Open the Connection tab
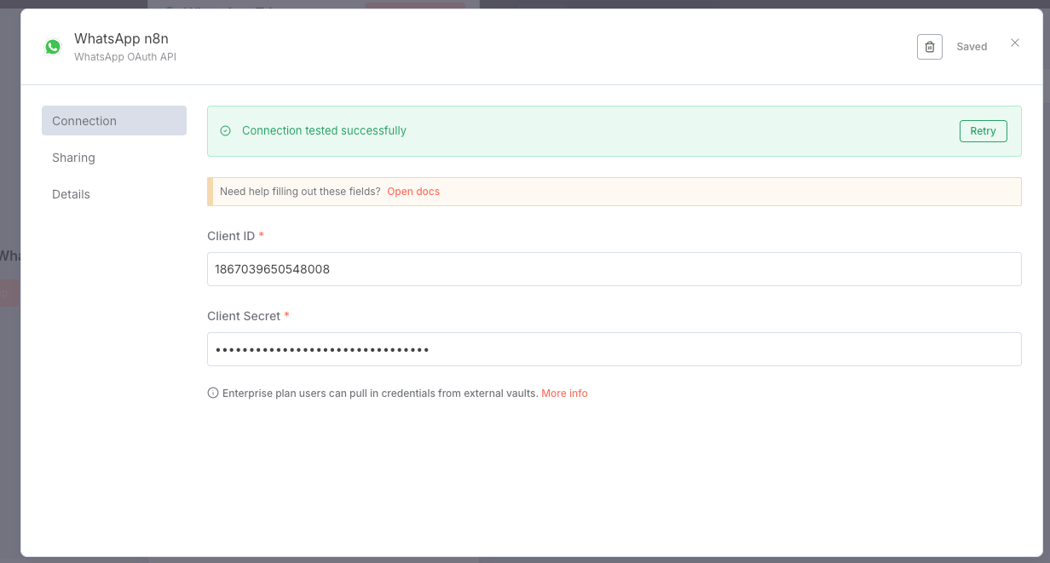1050x563 pixels. pyautogui.click(x=114, y=121)
